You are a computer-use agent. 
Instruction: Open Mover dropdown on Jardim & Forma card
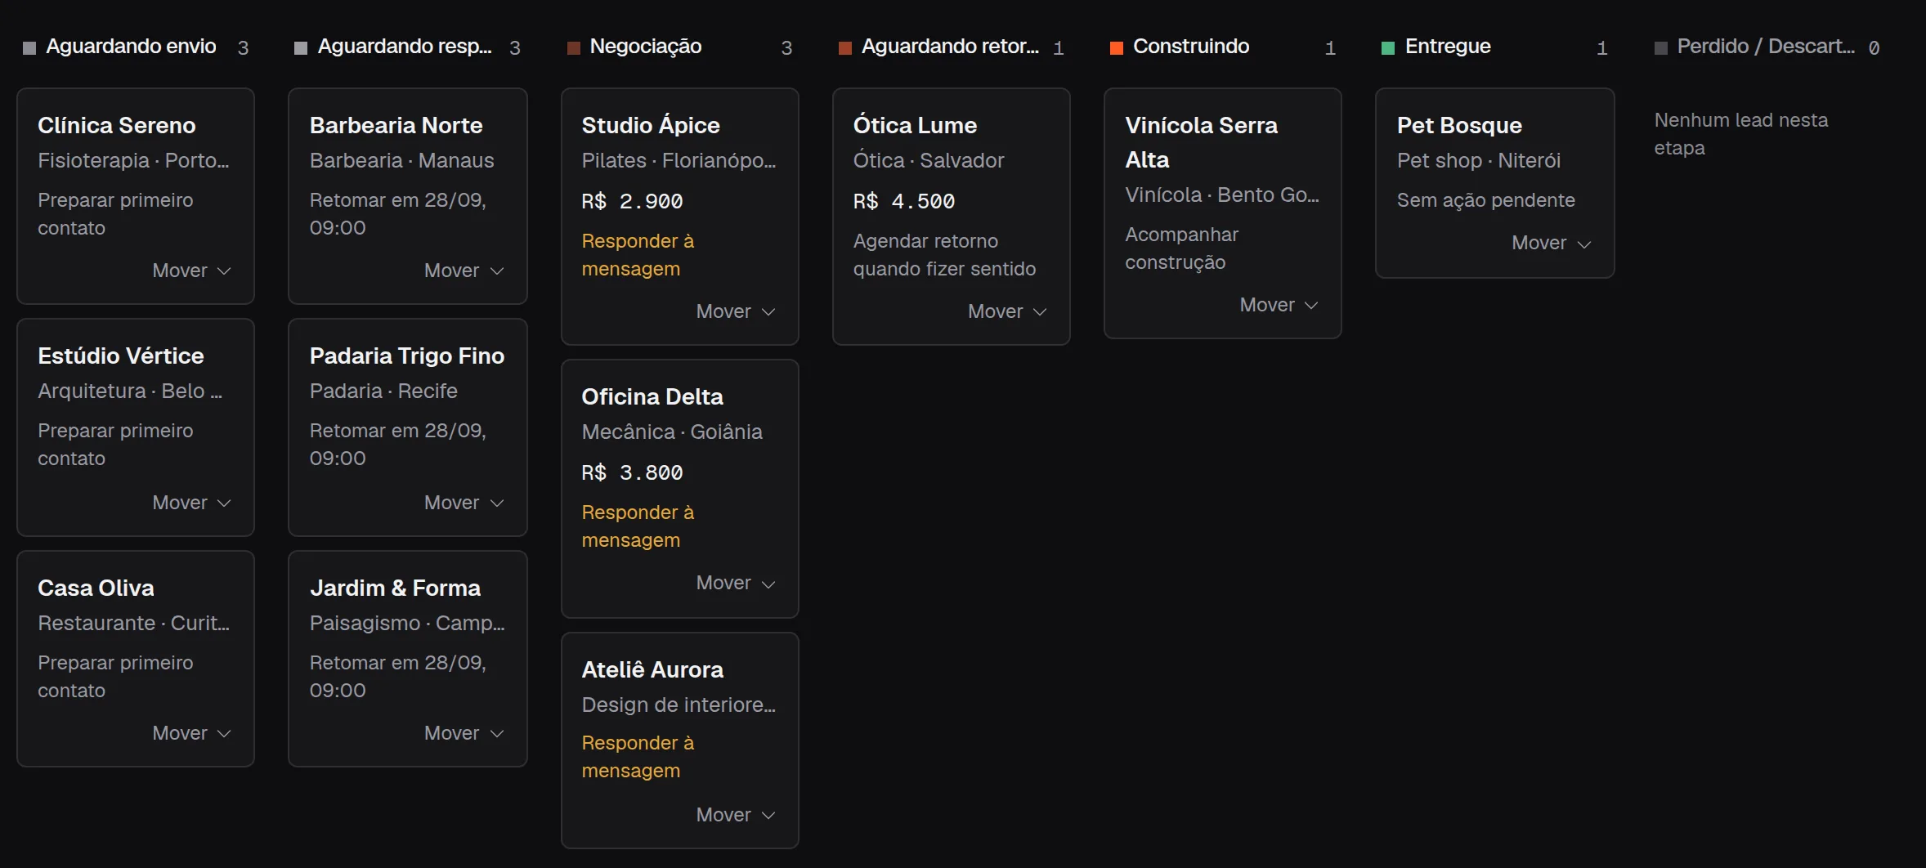pos(464,733)
